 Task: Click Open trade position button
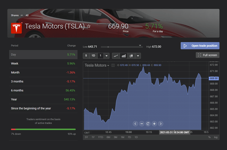coord(200,46)
